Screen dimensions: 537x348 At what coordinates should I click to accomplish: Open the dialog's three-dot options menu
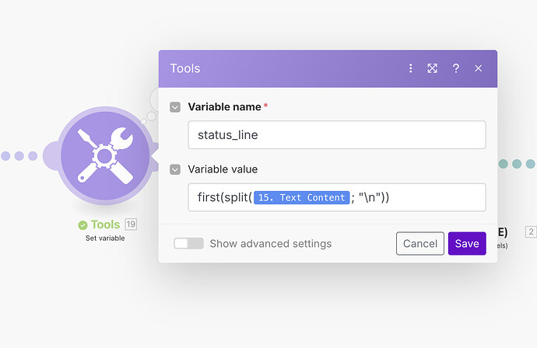click(411, 68)
